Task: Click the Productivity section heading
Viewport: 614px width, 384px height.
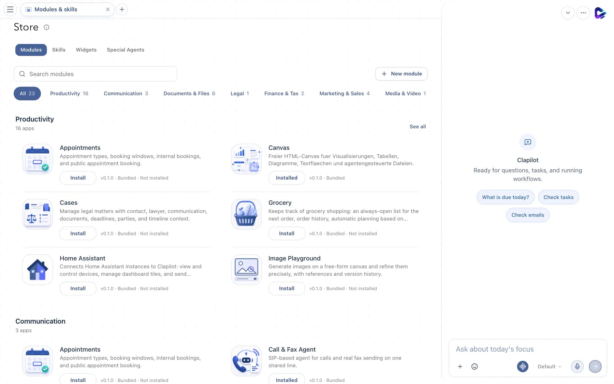Action: 34,119
